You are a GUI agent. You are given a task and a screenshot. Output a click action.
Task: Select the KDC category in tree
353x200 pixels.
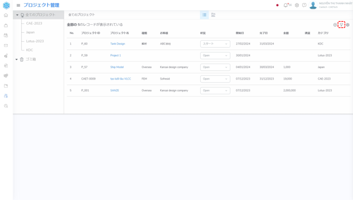(30, 50)
